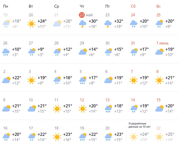This screenshot has width=179, height=144.
Task: Click the sunny icon for Tuesday the 20th
Action: tap(32, 24)
